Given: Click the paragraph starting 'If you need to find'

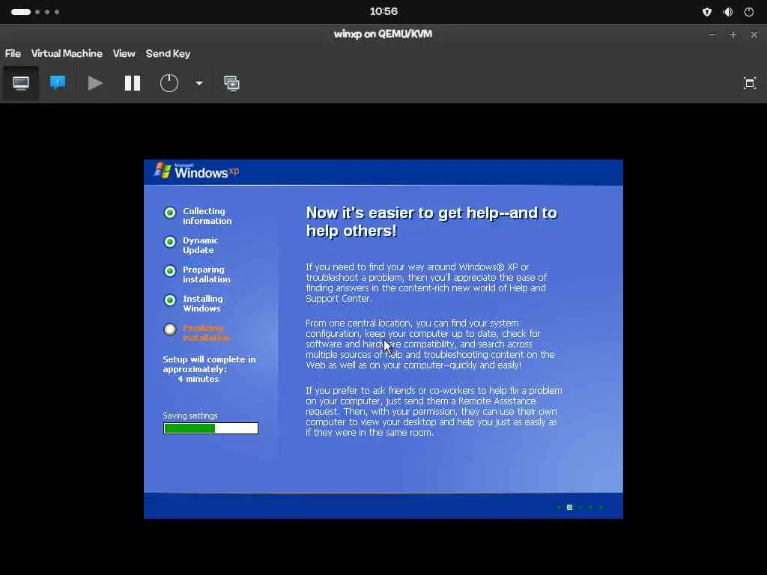Looking at the screenshot, I should point(426,282).
